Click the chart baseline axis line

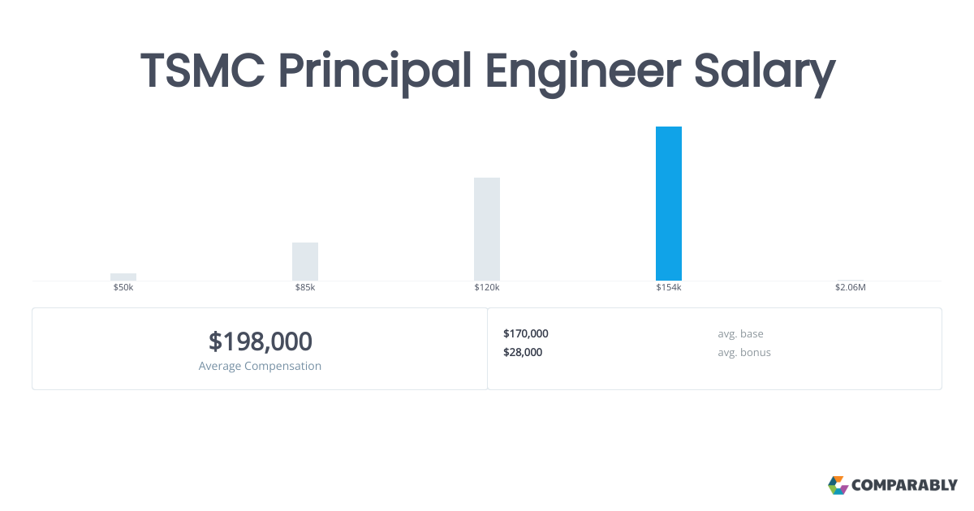click(x=487, y=281)
